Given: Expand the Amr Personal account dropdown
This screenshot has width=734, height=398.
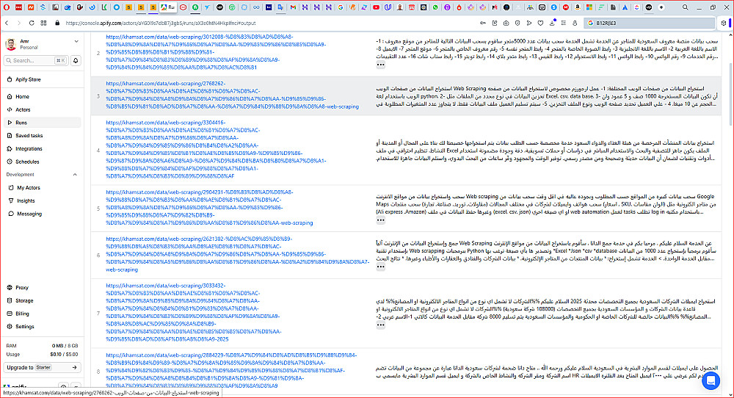Looking at the screenshot, I should click(x=76, y=42).
